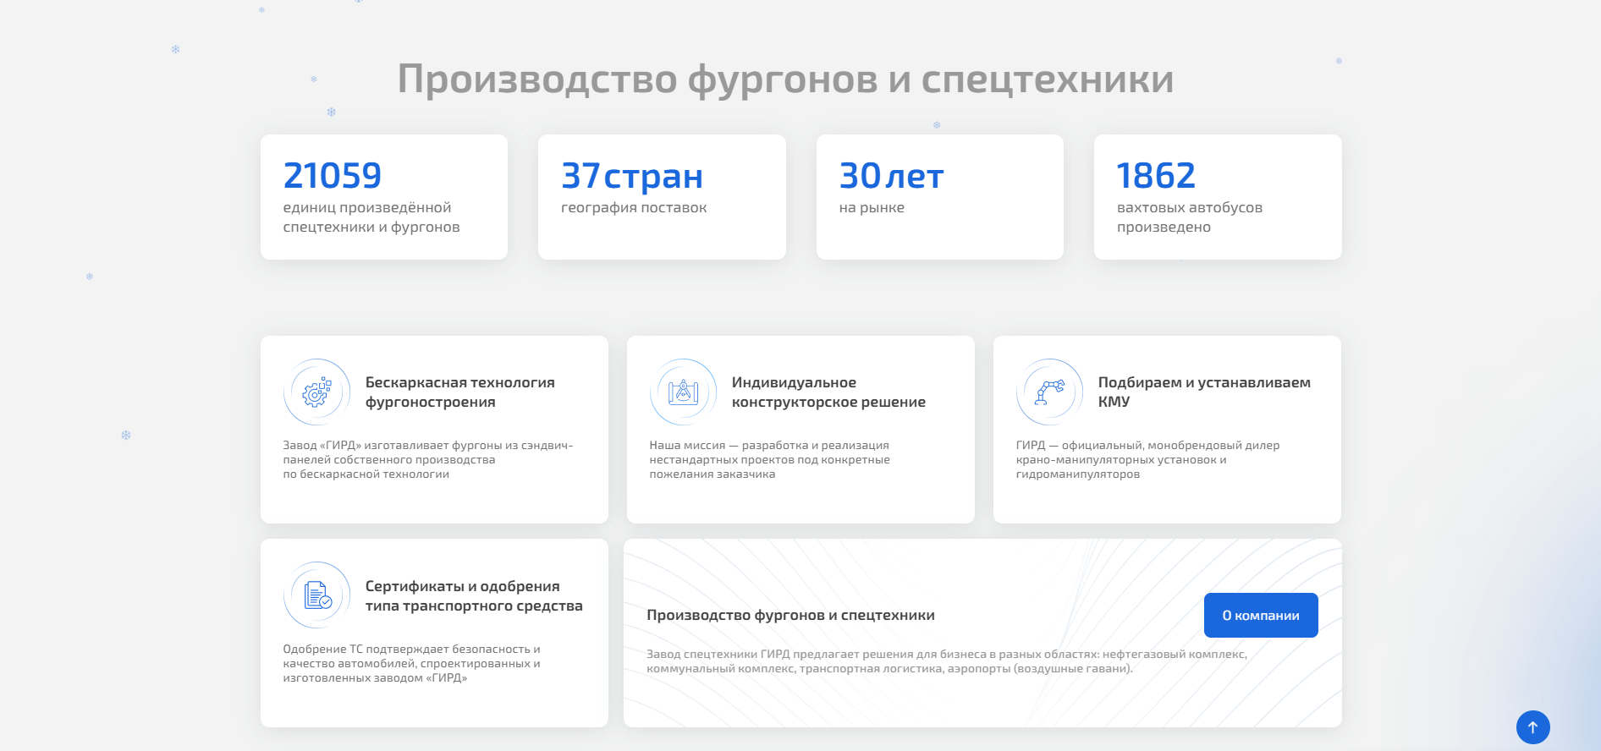Select the "30 лет" on market statistic
This screenshot has width=1601, height=751.
pyautogui.click(x=890, y=176)
